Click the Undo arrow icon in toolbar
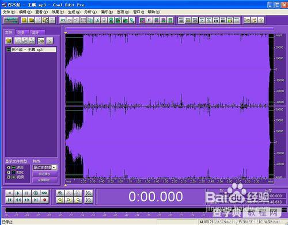The width and height of the screenshot is (288, 225). tap(63, 20)
